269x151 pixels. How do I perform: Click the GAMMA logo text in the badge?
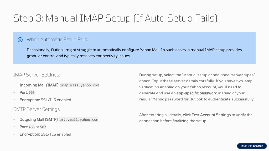pyautogui.click(x=258, y=146)
